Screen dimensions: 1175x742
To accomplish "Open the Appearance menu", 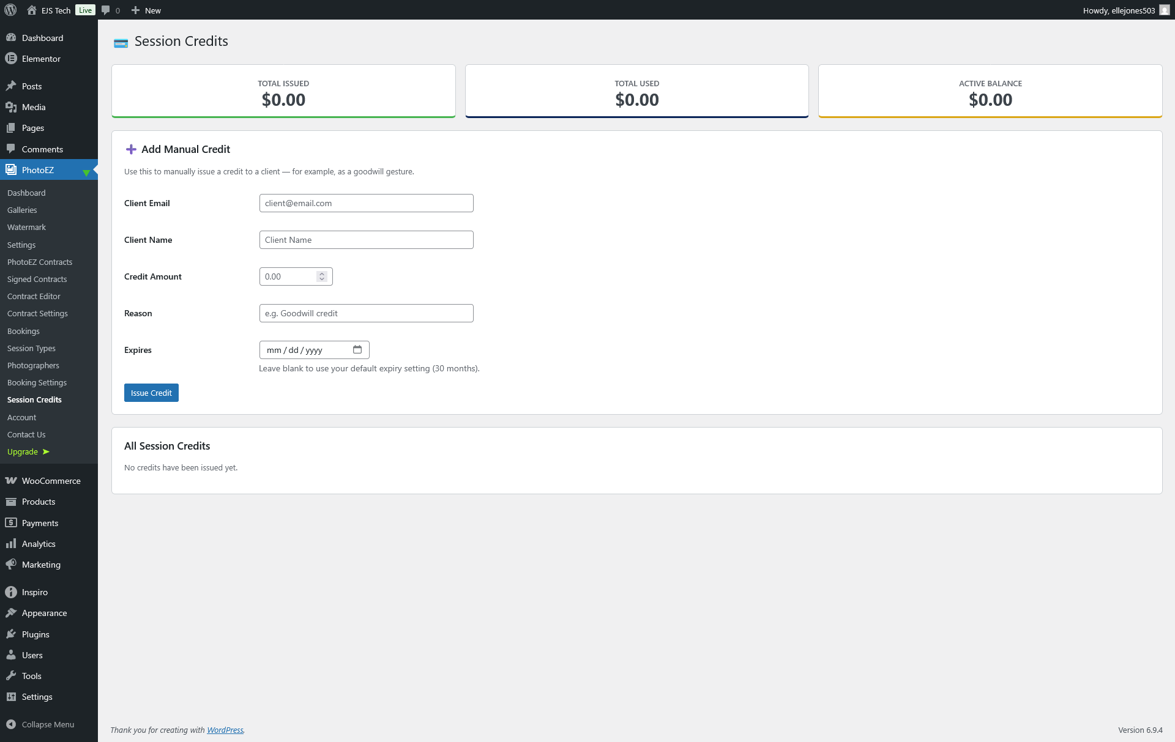I will [x=44, y=613].
